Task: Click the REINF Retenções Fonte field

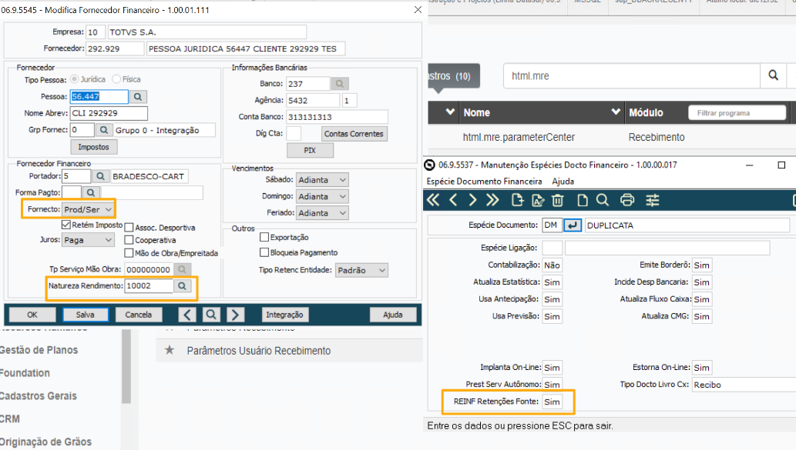Action: (x=552, y=402)
